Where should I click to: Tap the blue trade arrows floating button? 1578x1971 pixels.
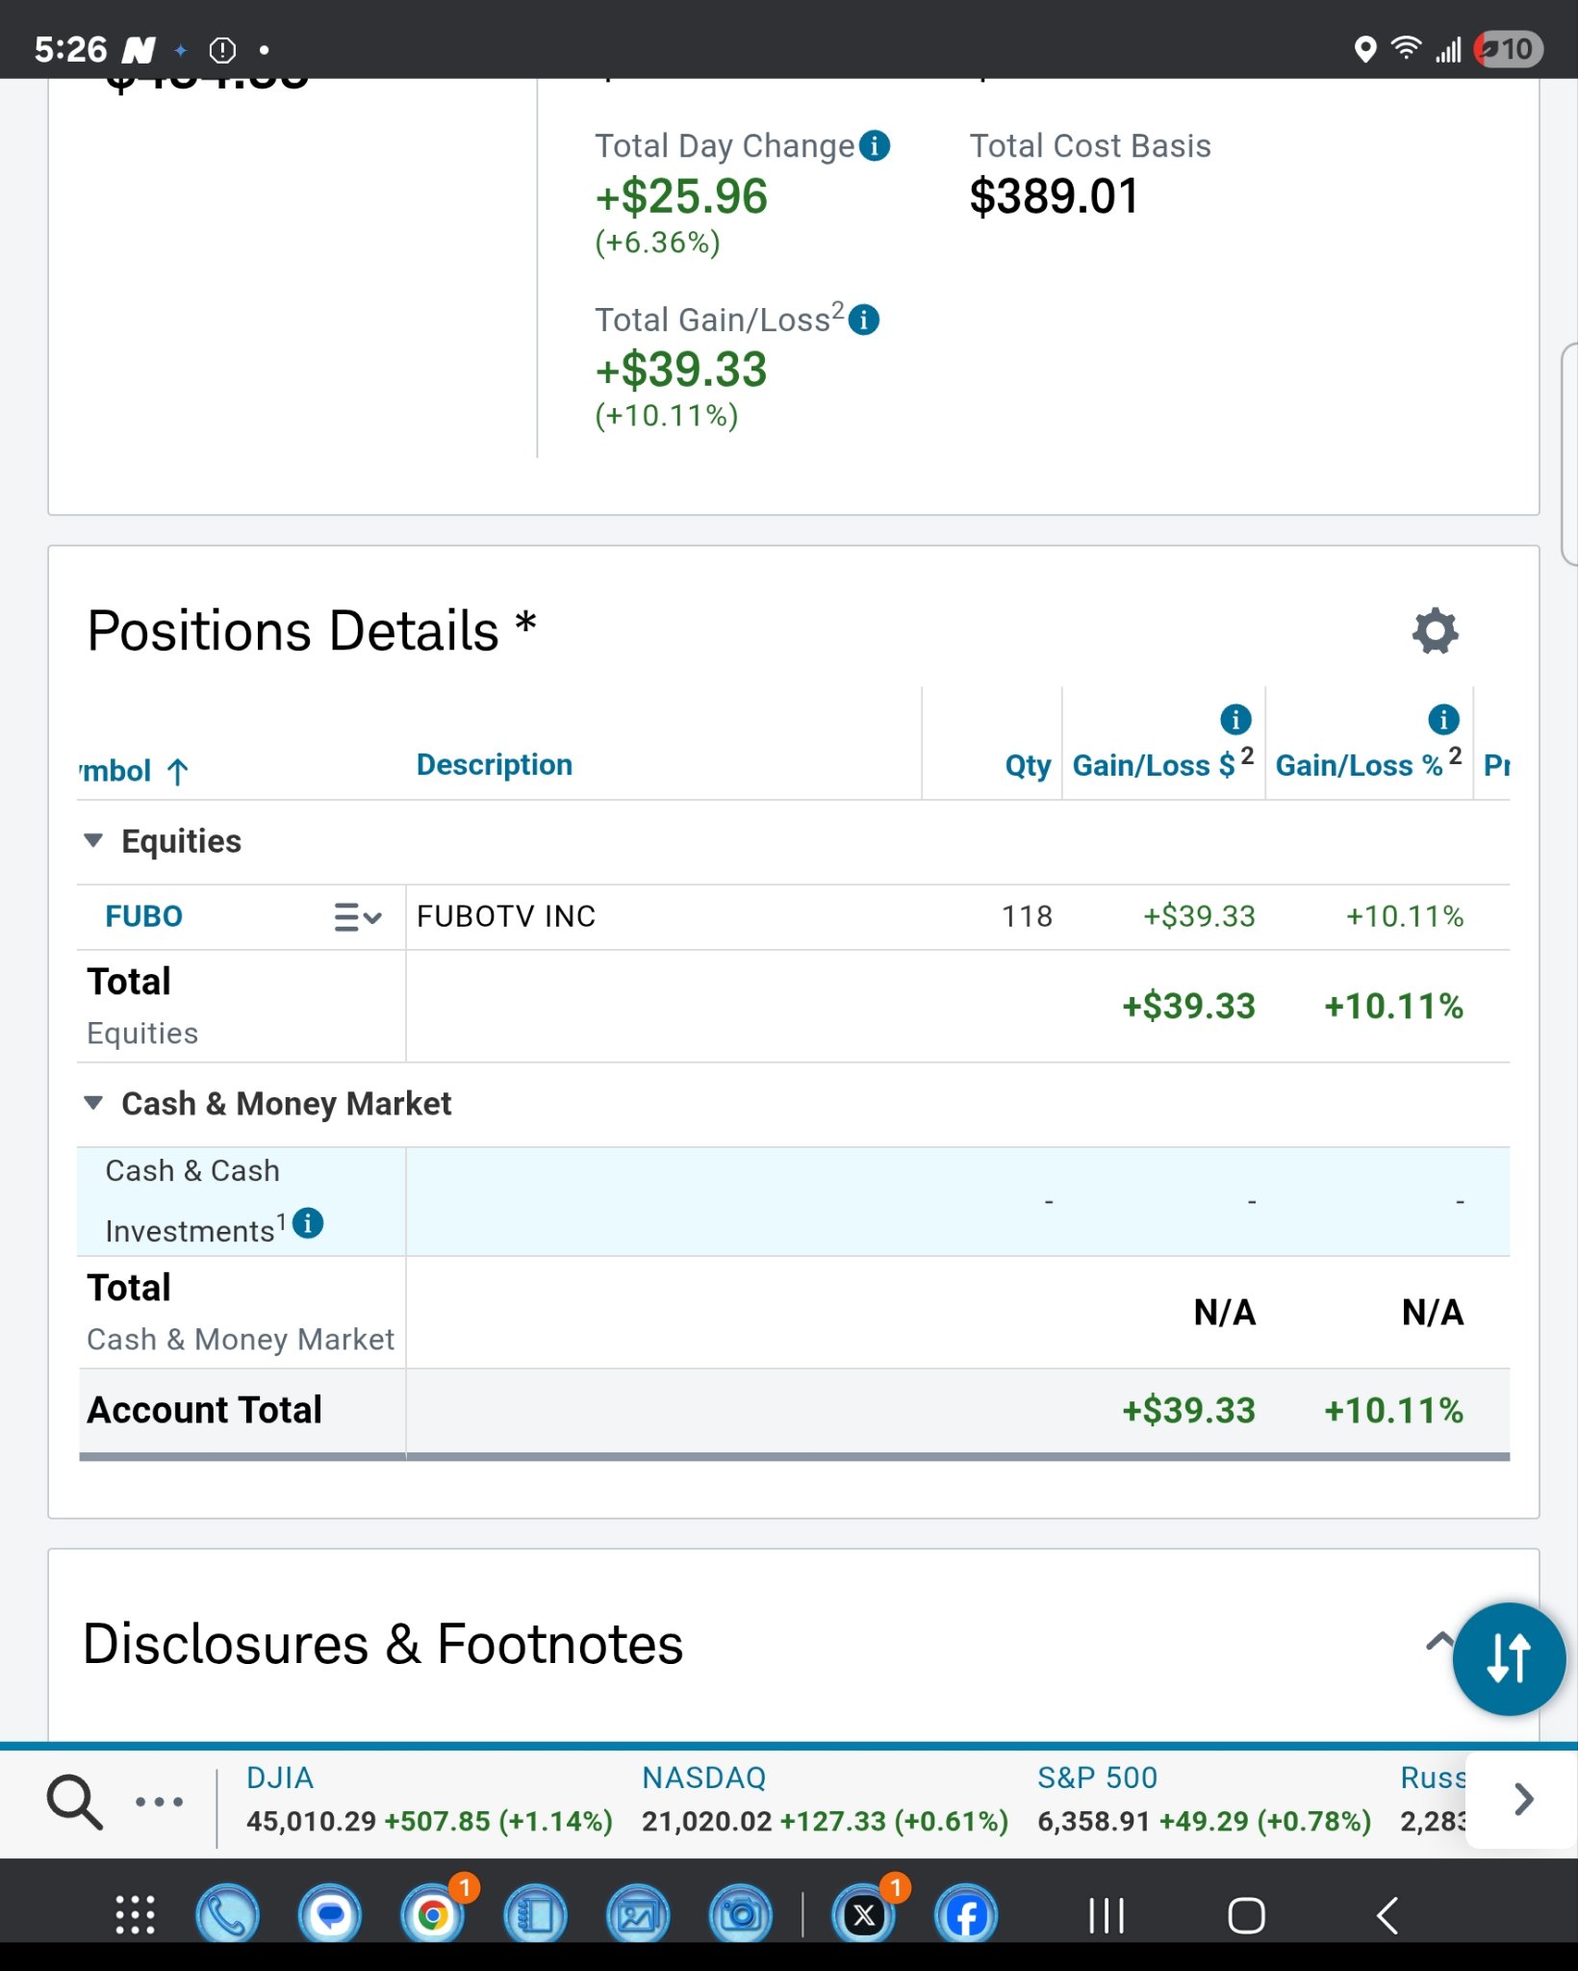tap(1509, 1658)
